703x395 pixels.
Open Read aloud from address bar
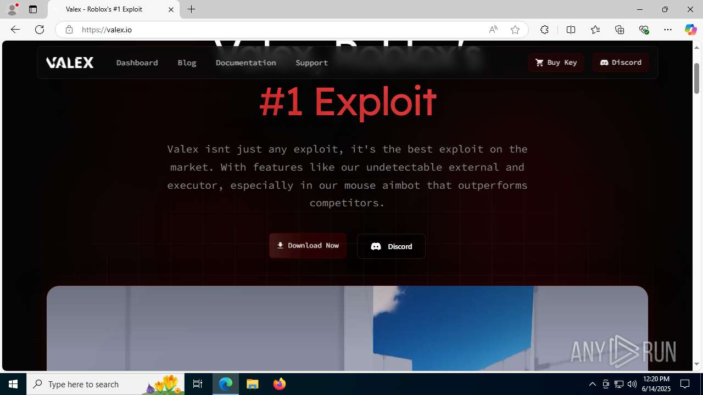(493, 30)
